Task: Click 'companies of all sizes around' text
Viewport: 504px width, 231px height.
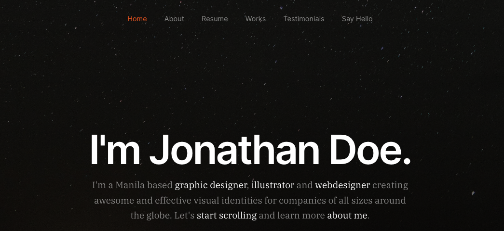Action: [342, 201]
